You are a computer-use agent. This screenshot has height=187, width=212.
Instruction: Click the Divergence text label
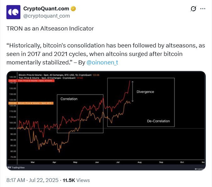tap(145, 91)
